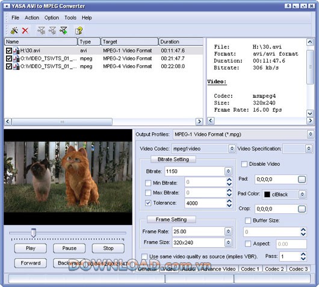The width and height of the screenshot is (319, 287).
Task: Click the file icon of the MPEG-4 row
Action: click(16, 66)
